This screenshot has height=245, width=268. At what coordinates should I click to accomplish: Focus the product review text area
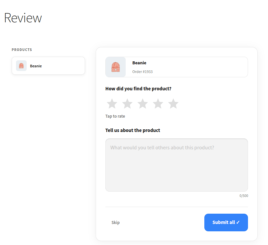click(176, 165)
